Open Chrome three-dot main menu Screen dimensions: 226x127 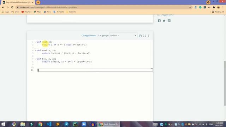click(223, 7)
